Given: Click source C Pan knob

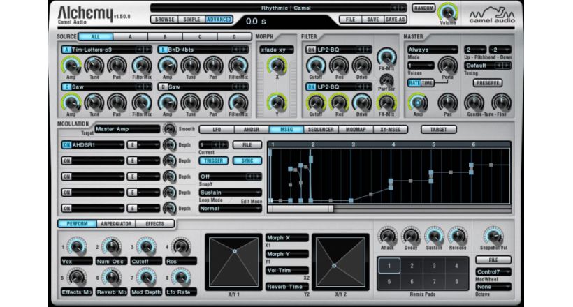Looking at the screenshot, I should click(117, 103).
